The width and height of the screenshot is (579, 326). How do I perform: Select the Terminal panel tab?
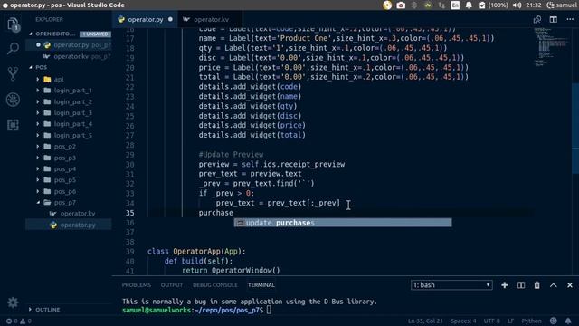[x=261, y=285]
